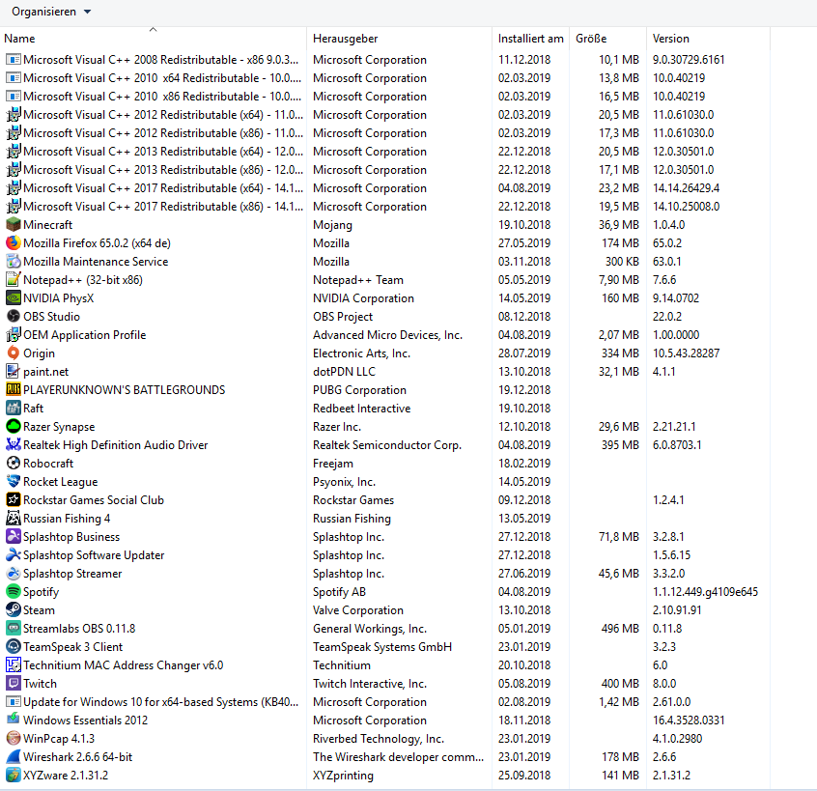Image resolution: width=817 pixels, height=791 pixels.
Task: Select the Origin icon
Action: coord(13,353)
